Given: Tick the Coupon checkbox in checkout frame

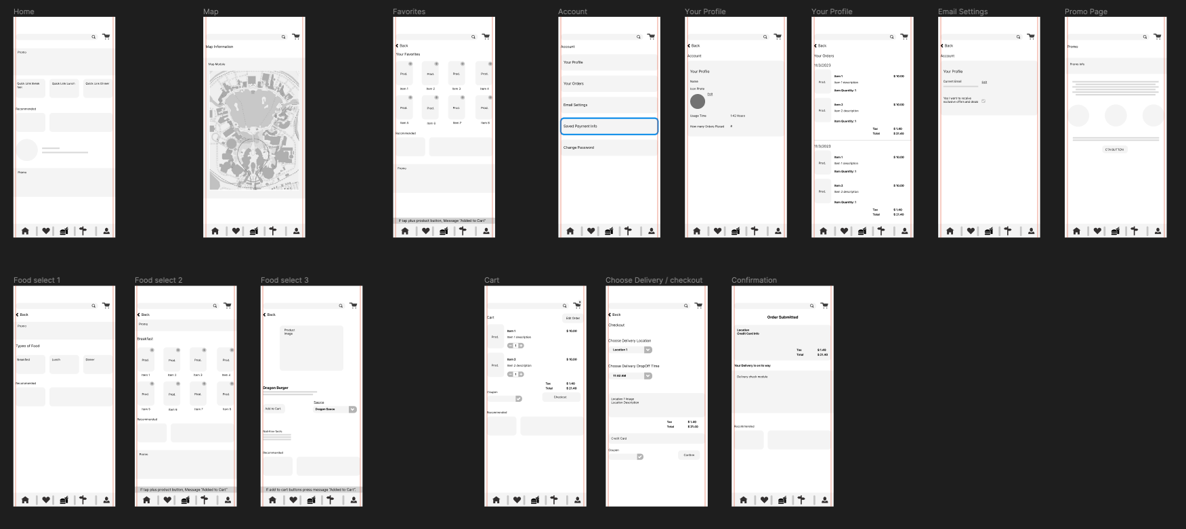Looking at the screenshot, I should pos(640,457).
